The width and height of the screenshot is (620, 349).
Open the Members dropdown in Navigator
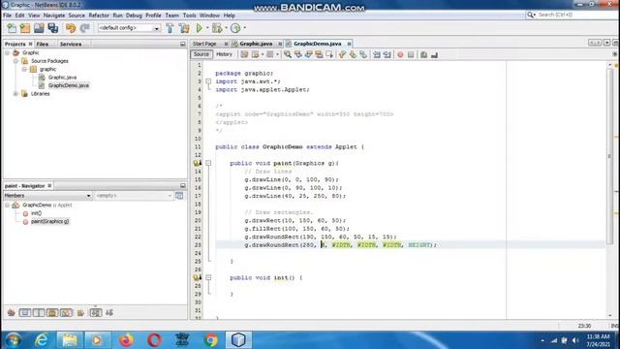pyautogui.click(x=47, y=196)
